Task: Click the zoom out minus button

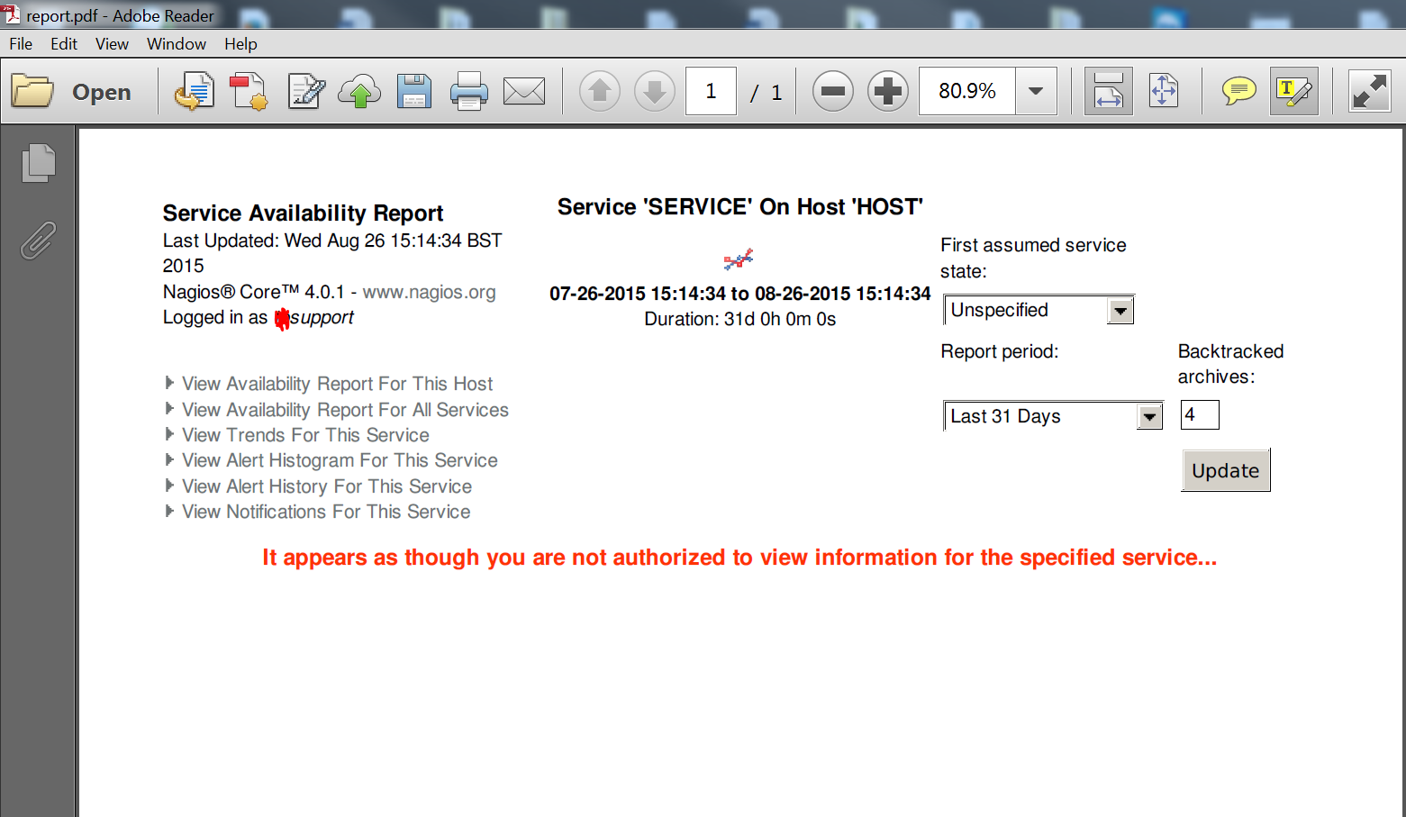Action: pyautogui.click(x=832, y=92)
